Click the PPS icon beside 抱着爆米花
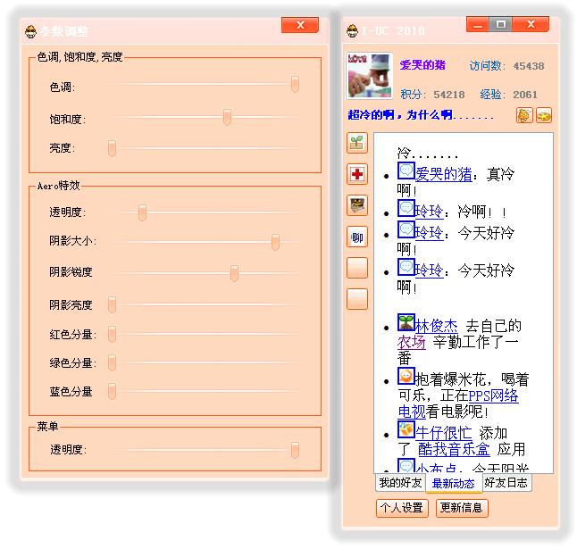Screen dimensions: 577x549 pos(406,376)
